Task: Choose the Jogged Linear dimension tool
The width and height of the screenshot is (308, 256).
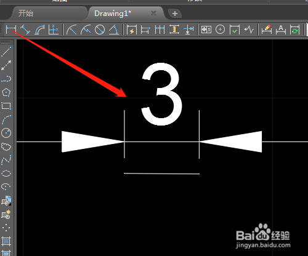Action: (x=249, y=30)
